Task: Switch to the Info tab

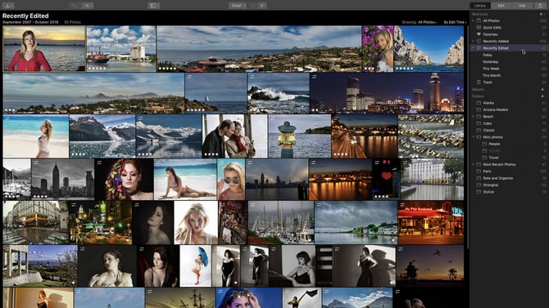Action: (x=522, y=6)
